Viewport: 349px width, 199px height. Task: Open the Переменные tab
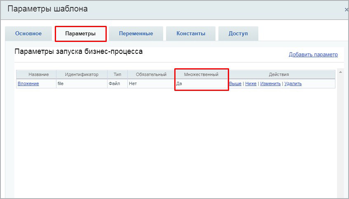coord(136,34)
